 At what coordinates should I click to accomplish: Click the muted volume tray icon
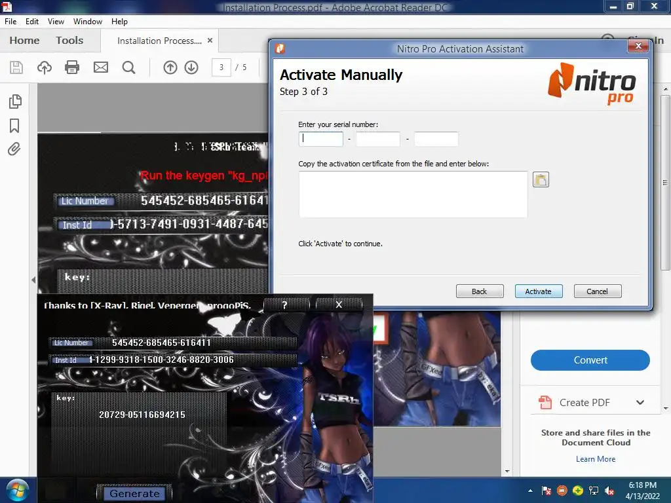coord(609,491)
